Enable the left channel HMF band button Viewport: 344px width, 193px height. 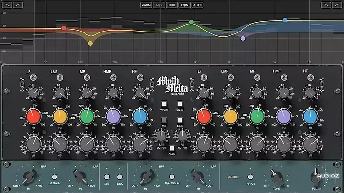coord(113,77)
